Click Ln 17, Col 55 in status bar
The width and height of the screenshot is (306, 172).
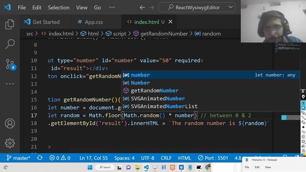pos(94,158)
